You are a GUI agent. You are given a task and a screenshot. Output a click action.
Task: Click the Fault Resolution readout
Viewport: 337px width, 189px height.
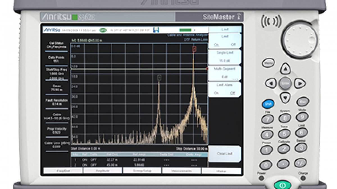pos(57,102)
